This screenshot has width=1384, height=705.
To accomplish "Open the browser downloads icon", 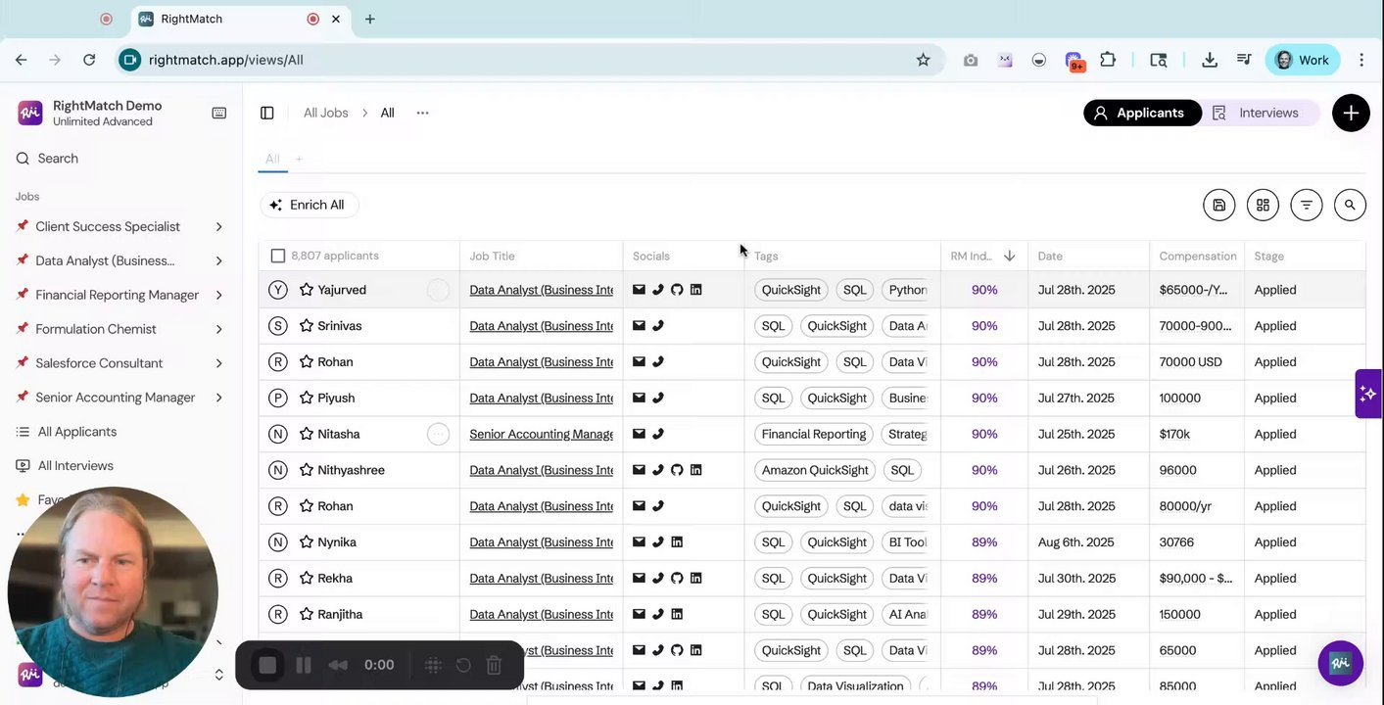I will pos(1210,60).
